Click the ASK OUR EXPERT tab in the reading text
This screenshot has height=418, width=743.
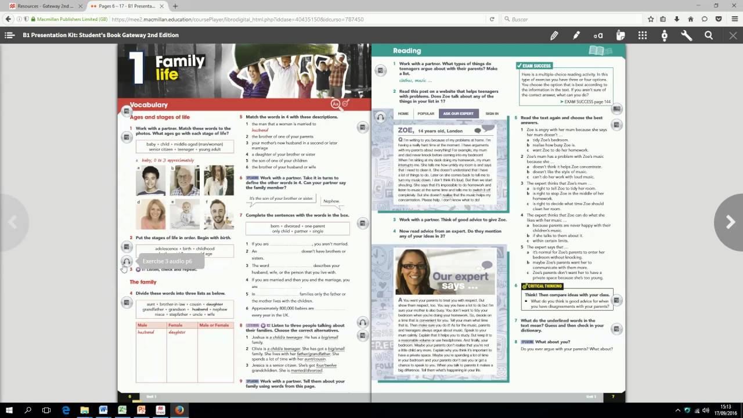click(458, 113)
